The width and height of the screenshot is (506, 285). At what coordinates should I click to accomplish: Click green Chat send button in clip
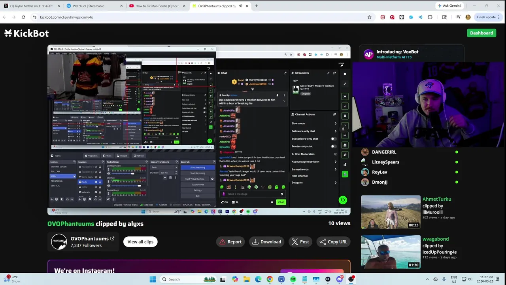tap(281, 202)
